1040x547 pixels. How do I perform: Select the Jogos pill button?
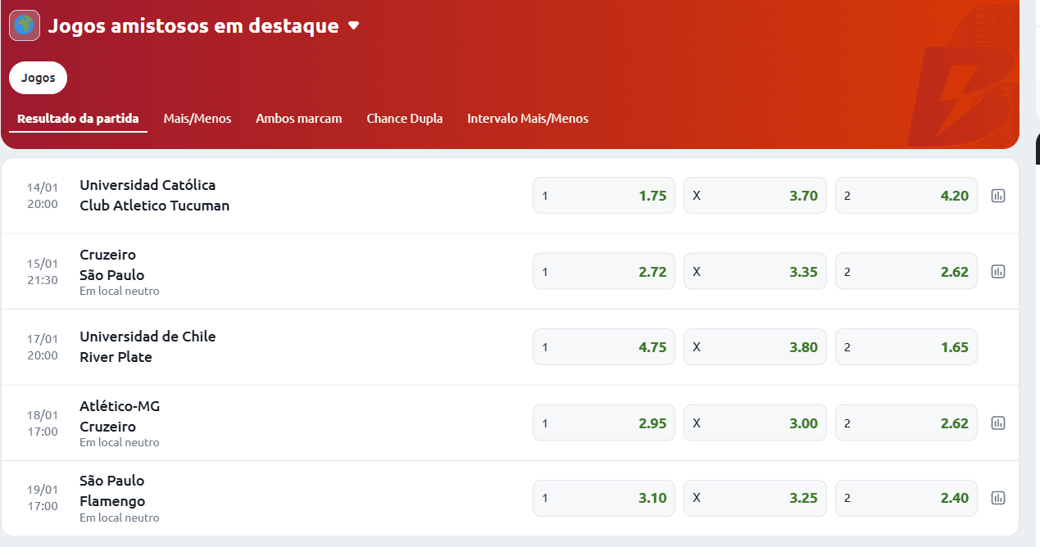39,78
